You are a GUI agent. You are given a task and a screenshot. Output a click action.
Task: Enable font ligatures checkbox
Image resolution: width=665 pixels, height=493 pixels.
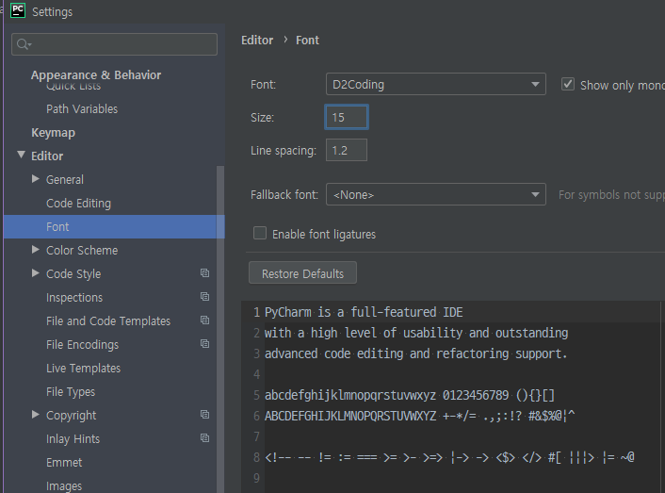(x=260, y=233)
